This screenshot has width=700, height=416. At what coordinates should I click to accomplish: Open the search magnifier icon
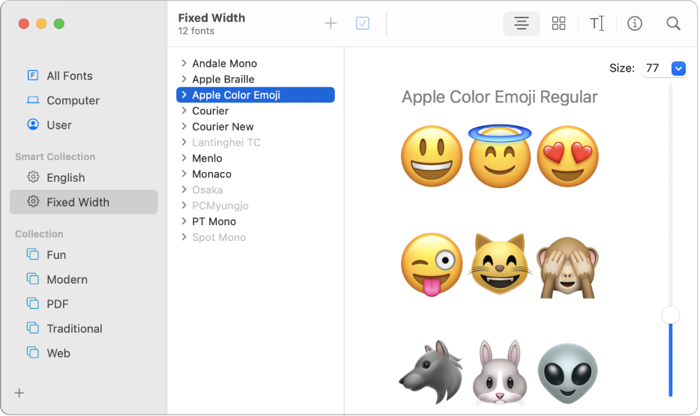click(673, 23)
